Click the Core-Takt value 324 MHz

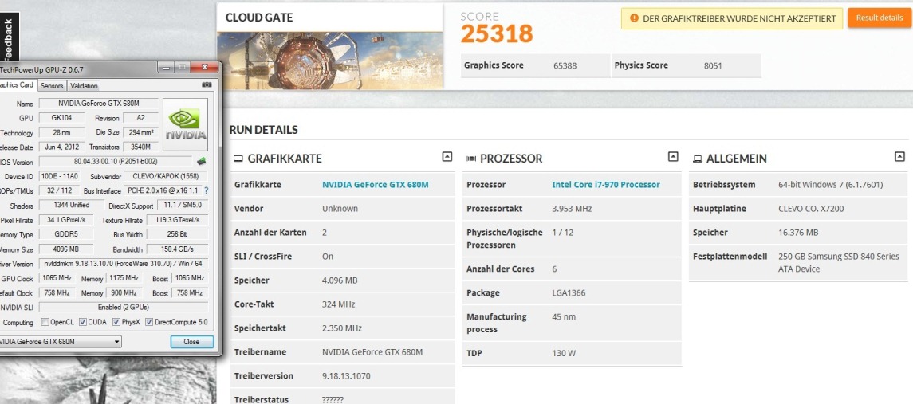[x=338, y=304]
